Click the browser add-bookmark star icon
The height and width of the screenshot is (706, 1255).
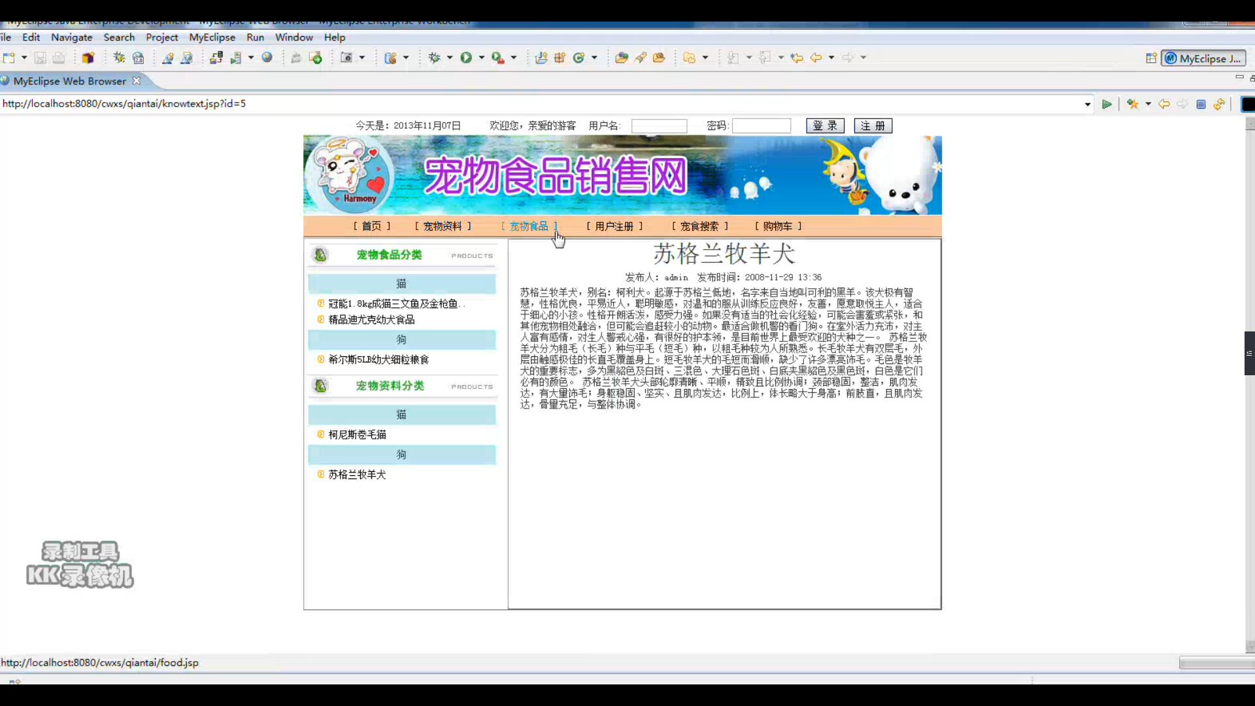(1133, 104)
